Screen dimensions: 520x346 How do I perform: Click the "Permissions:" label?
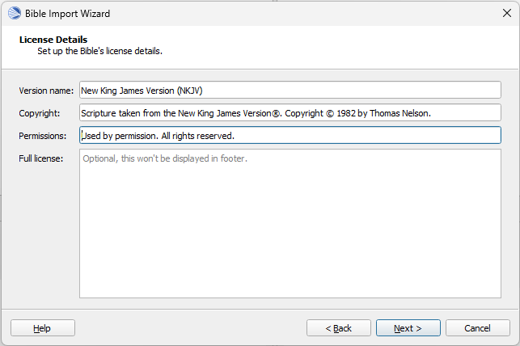click(42, 136)
